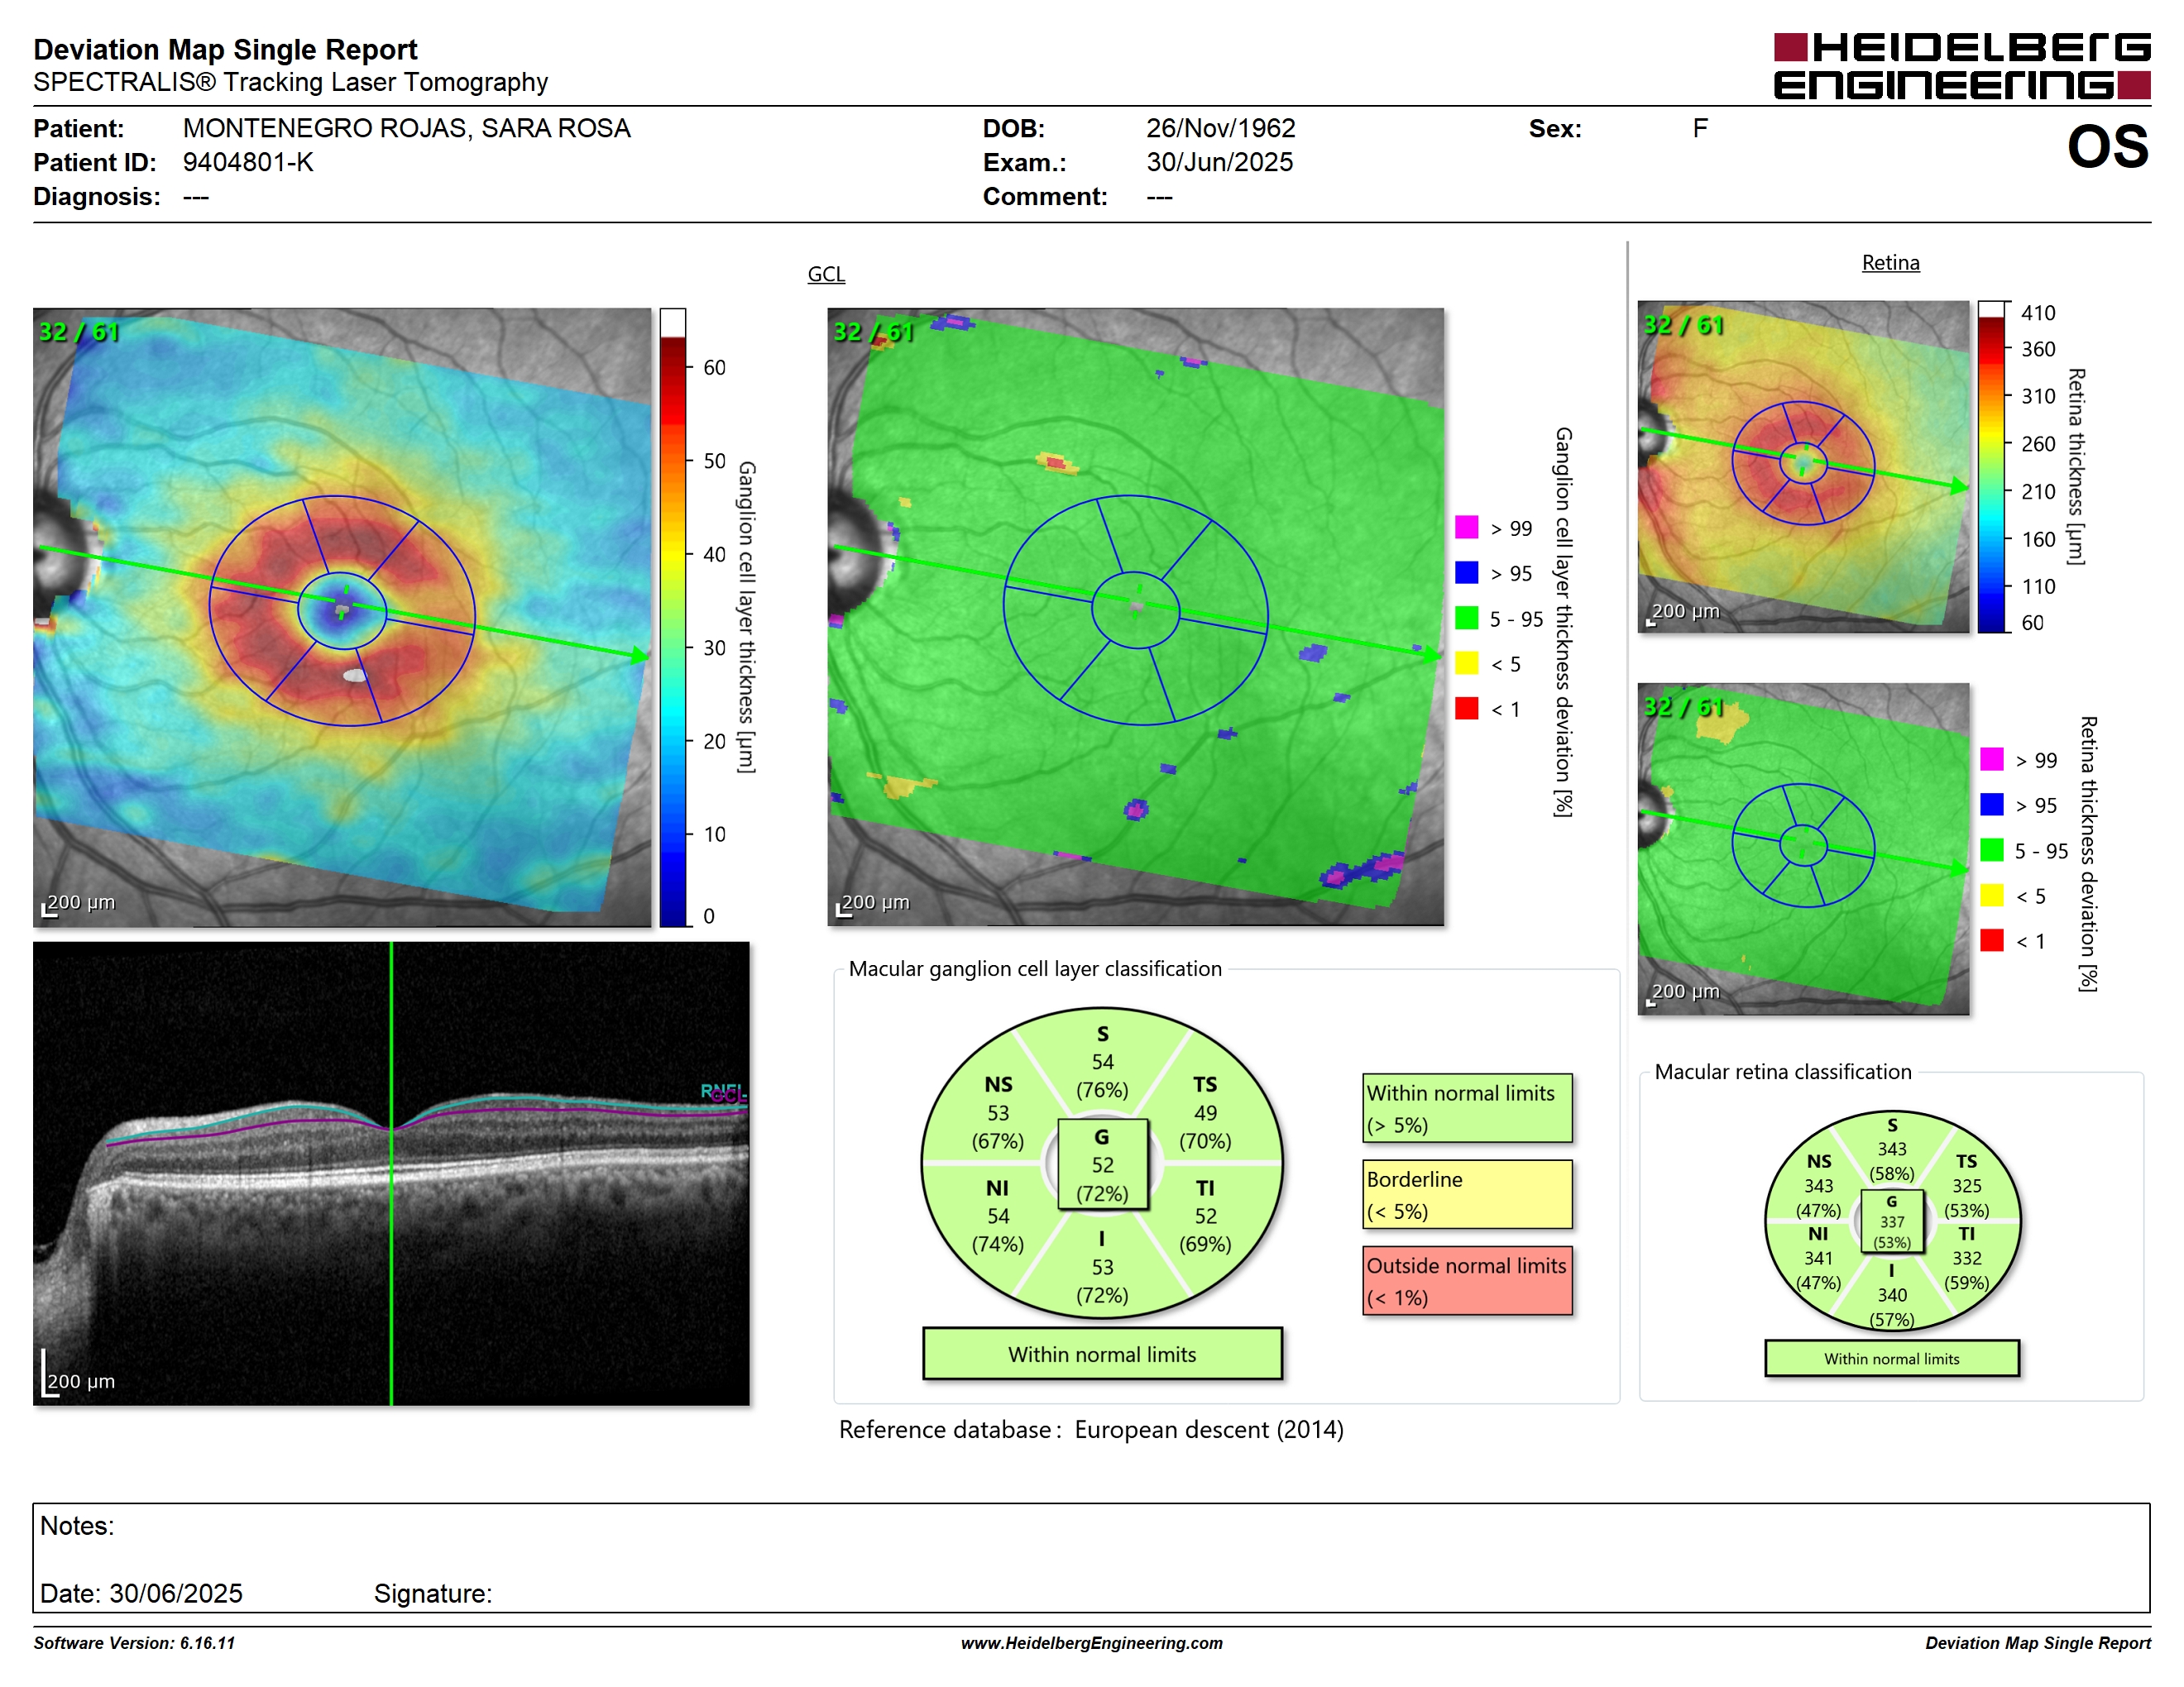The image size is (2184, 1687).
Task: Click the red 'Outside normal limits' legend box
Action: coord(1466,1280)
